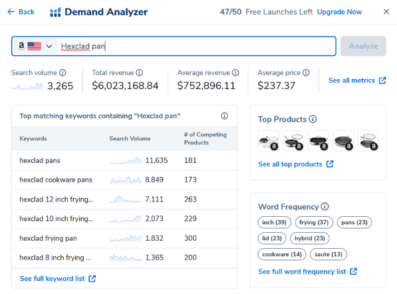Viewport: 397px width, 294px height.
Task: Click search volume value 11,635
Action: [x=156, y=160]
